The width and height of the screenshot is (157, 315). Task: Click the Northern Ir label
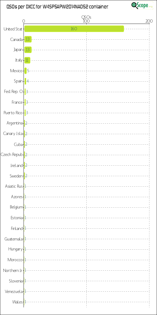(13, 270)
